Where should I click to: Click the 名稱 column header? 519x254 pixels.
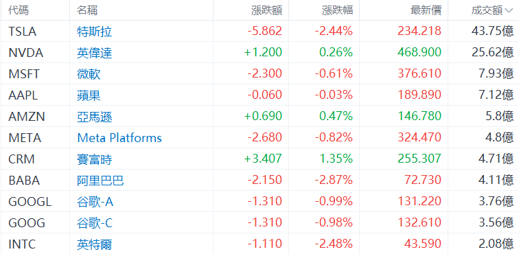(x=87, y=10)
